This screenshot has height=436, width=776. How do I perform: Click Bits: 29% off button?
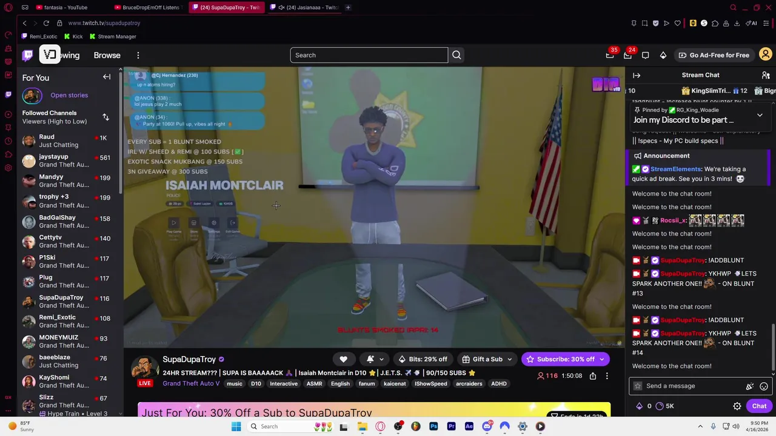(x=423, y=359)
